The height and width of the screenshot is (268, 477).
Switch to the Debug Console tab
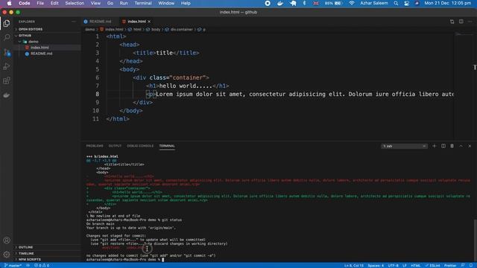(140, 146)
